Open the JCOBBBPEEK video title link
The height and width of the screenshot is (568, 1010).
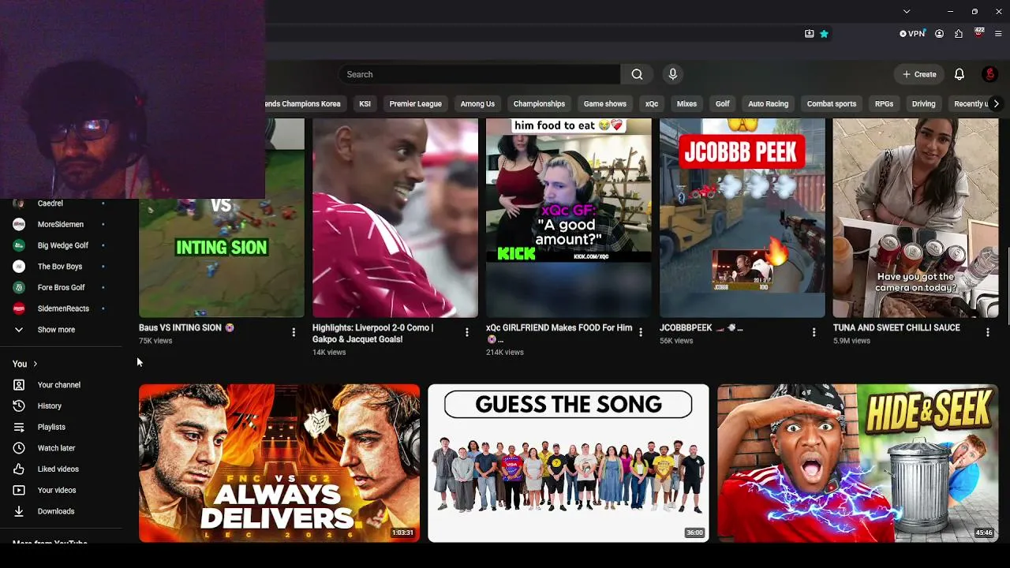click(x=701, y=327)
